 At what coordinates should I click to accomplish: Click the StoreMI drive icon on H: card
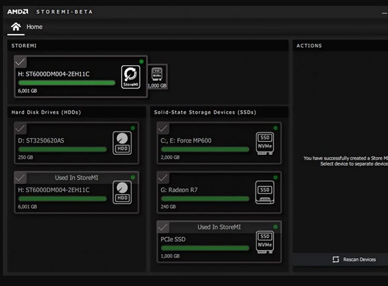[131, 77]
